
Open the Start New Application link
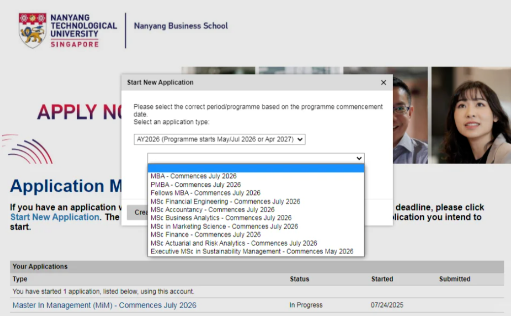[55, 217]
